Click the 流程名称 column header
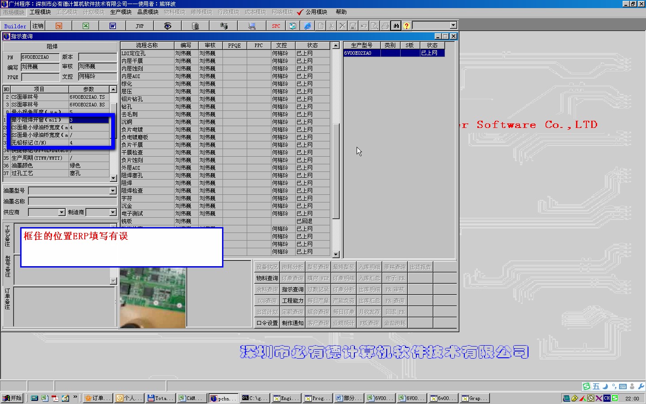The height and width of the screenshot is (404, 646). [147, 45]
